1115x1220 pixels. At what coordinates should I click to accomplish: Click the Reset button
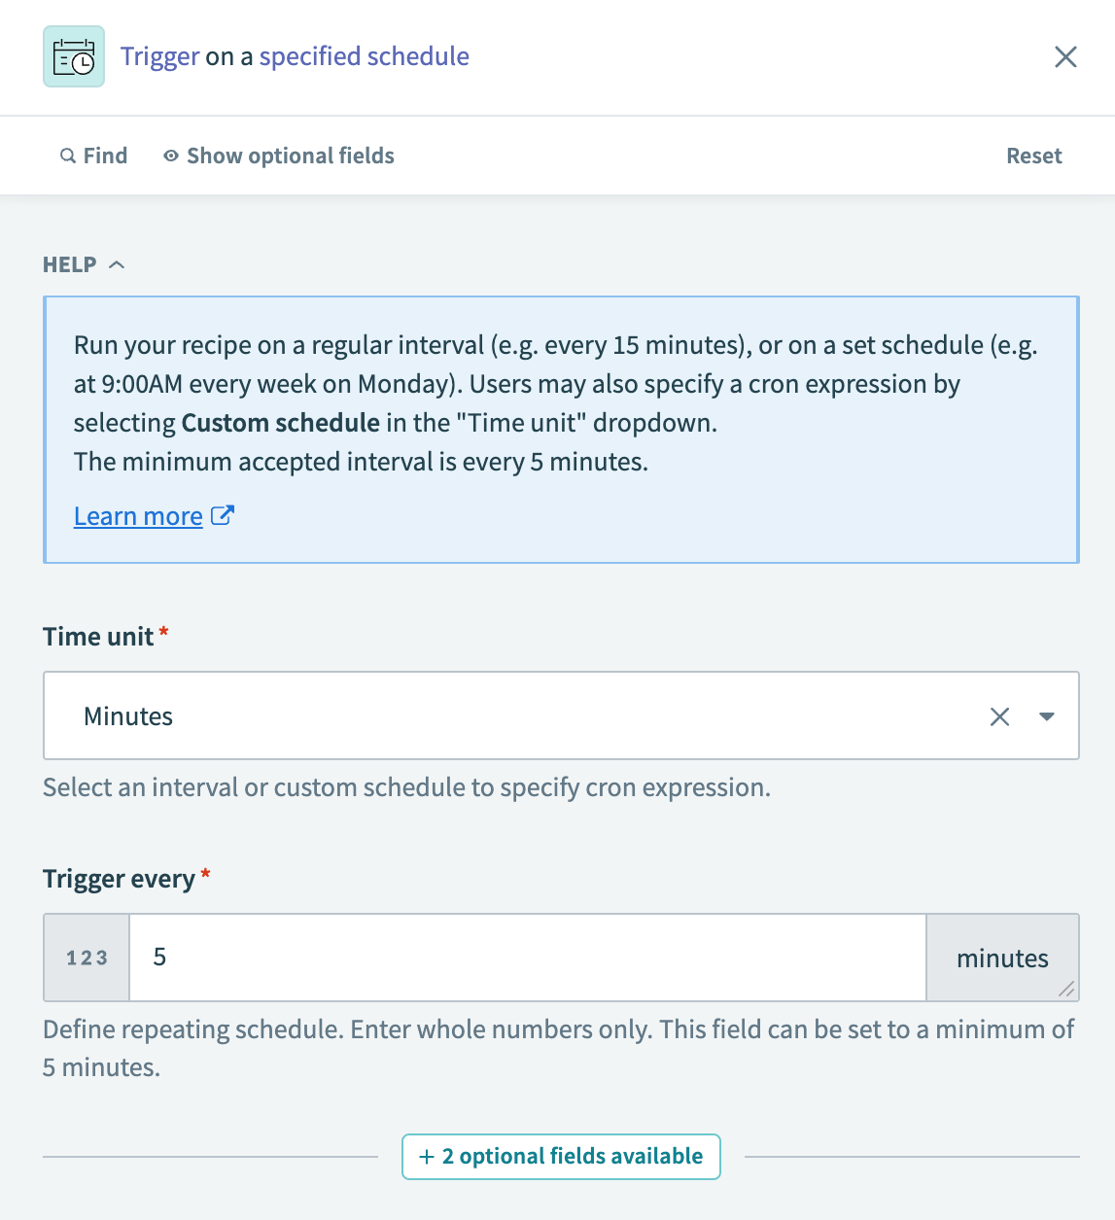[x=1033, y=156]
